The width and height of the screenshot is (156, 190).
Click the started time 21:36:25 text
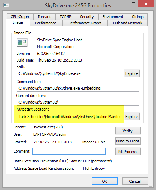point(41,142)
